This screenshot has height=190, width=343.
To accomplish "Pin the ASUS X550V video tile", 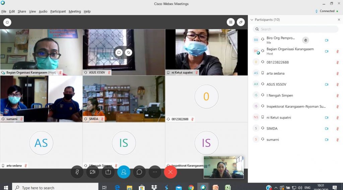I will coord(128,52).
